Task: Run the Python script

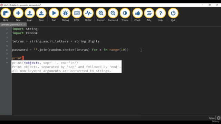Action: point(54,14)
